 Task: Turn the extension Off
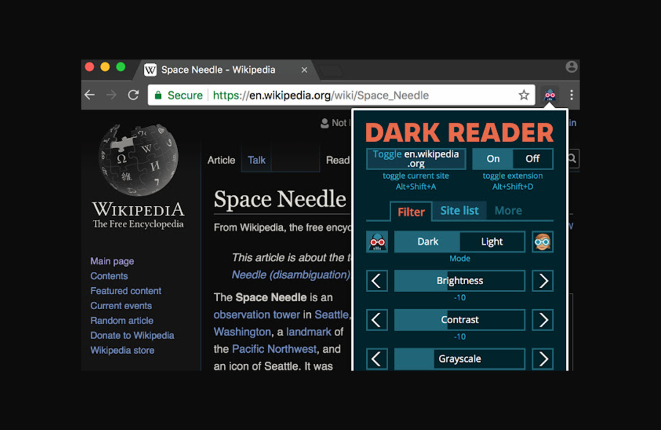click(x=533, y=159)
